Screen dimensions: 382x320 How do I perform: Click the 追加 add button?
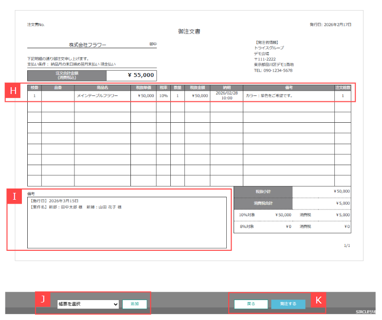(134, 304)
